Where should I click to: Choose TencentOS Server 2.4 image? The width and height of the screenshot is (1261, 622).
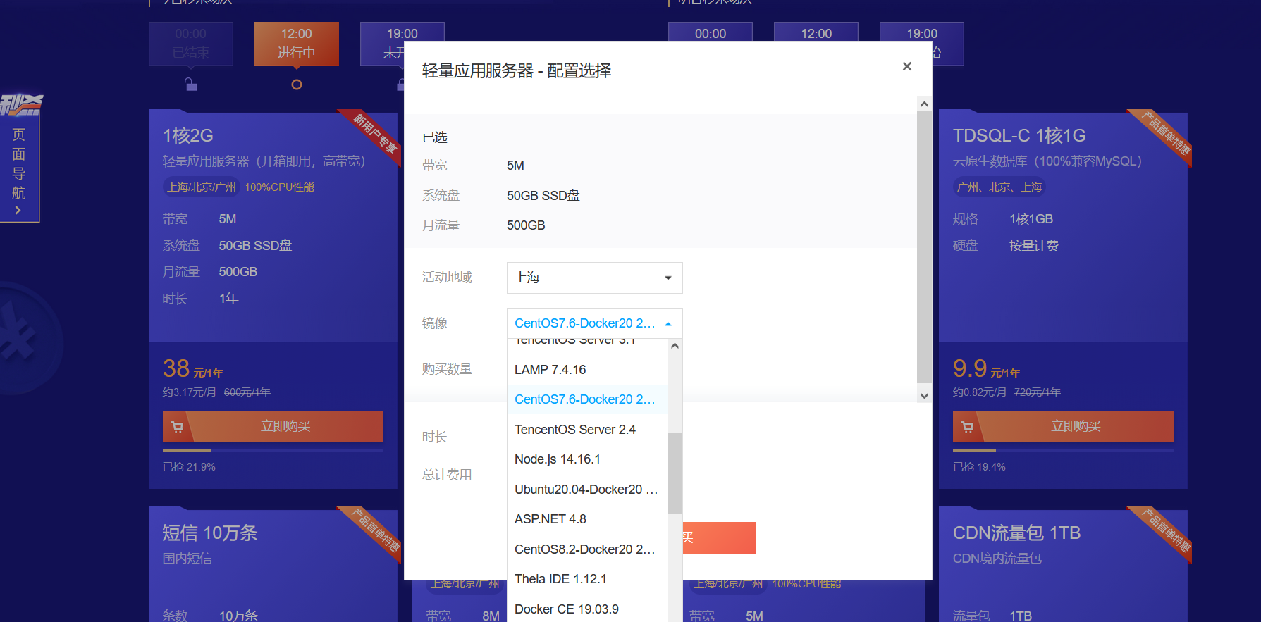pos(586,430)
